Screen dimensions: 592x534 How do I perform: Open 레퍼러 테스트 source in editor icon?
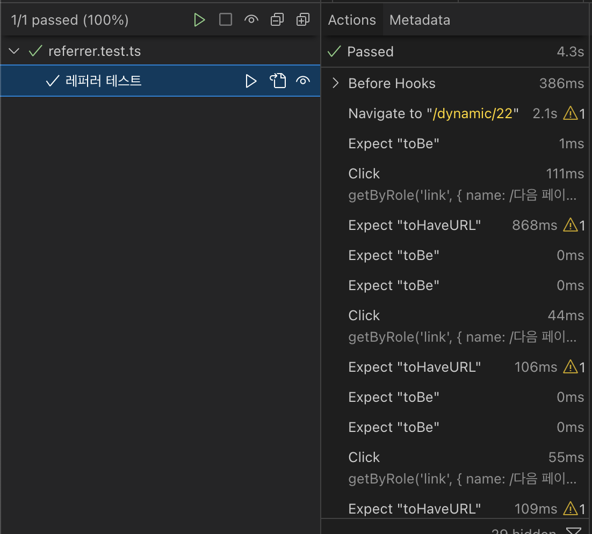[277, 81]
